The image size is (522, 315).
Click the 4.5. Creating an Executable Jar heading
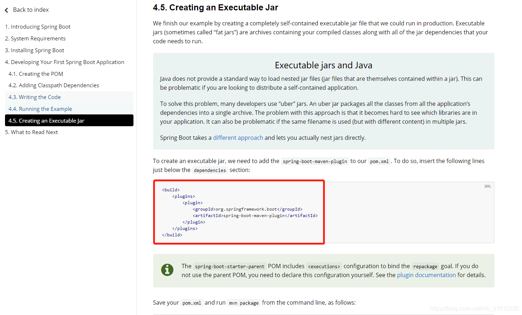(215, 8)
